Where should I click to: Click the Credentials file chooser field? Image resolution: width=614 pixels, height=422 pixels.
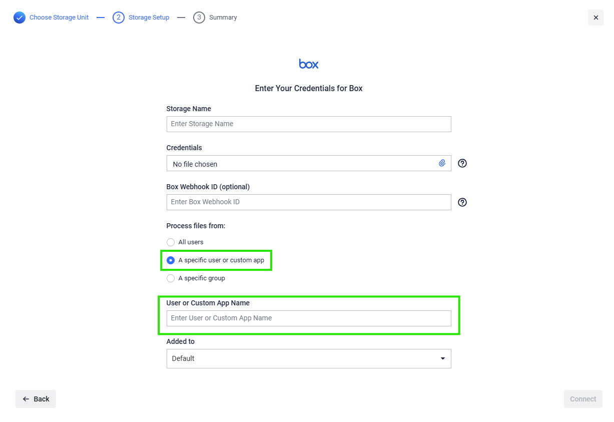(x=309, y=163)
